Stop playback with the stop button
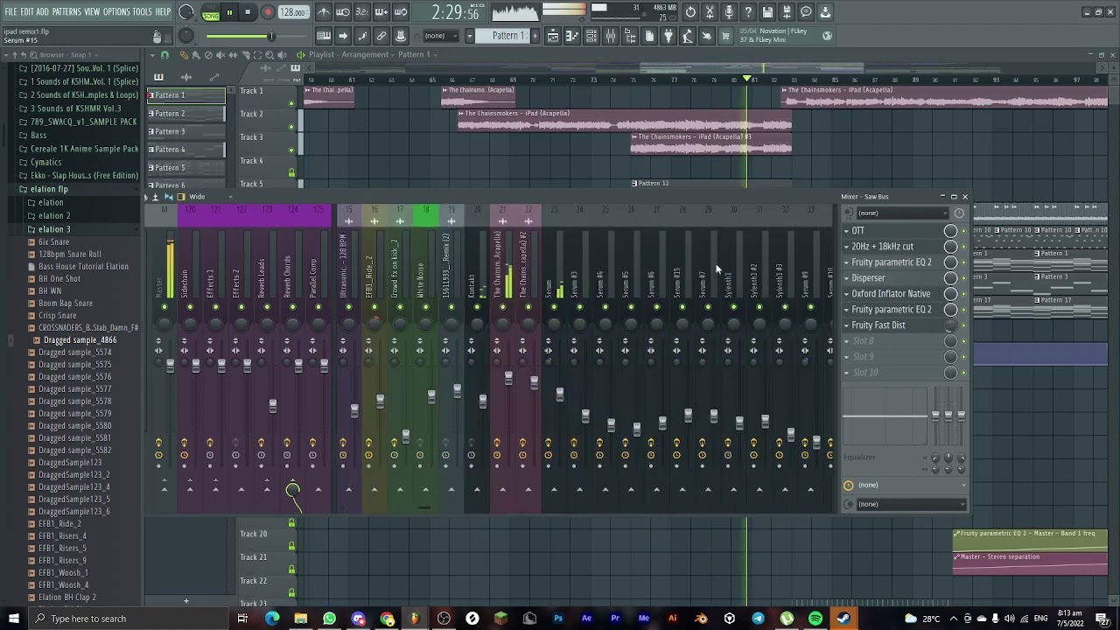1120x630 pixels. pos(248,12)
